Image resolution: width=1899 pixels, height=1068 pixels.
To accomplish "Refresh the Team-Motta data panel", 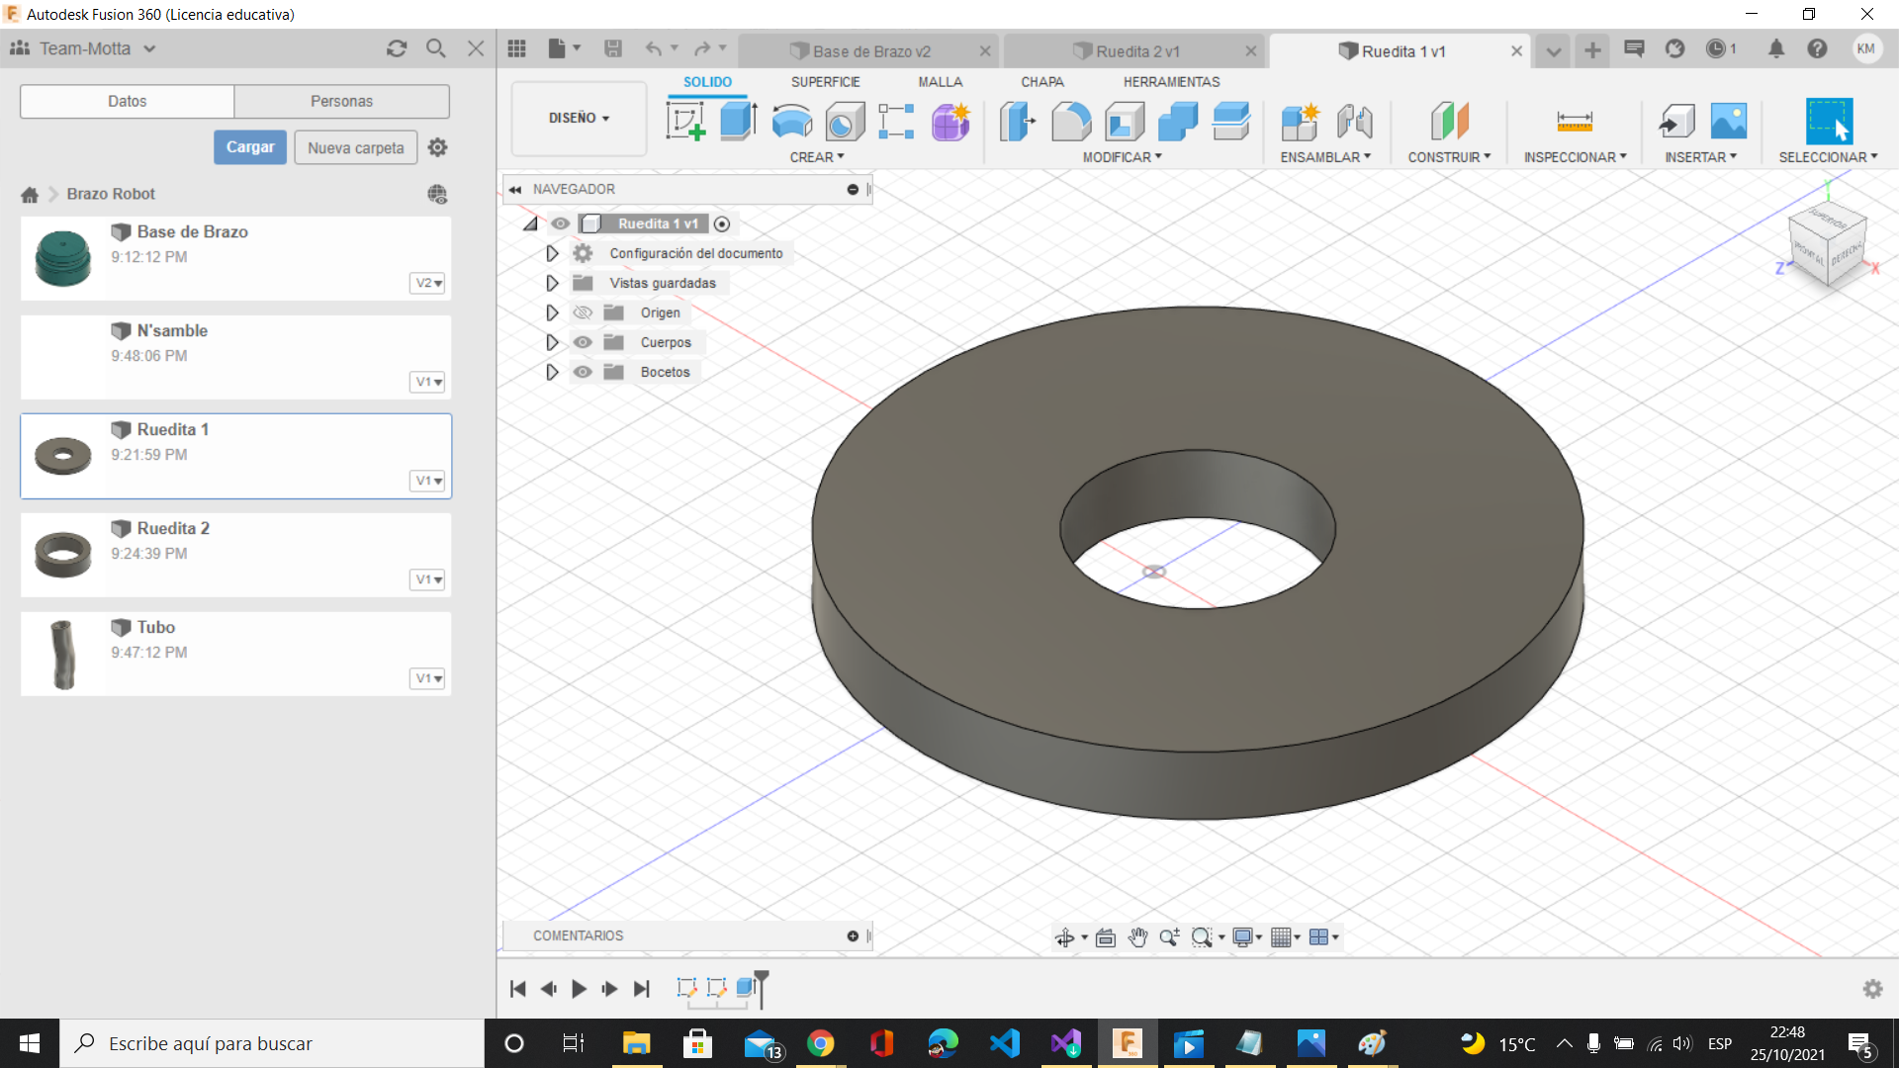I will 397,48.
